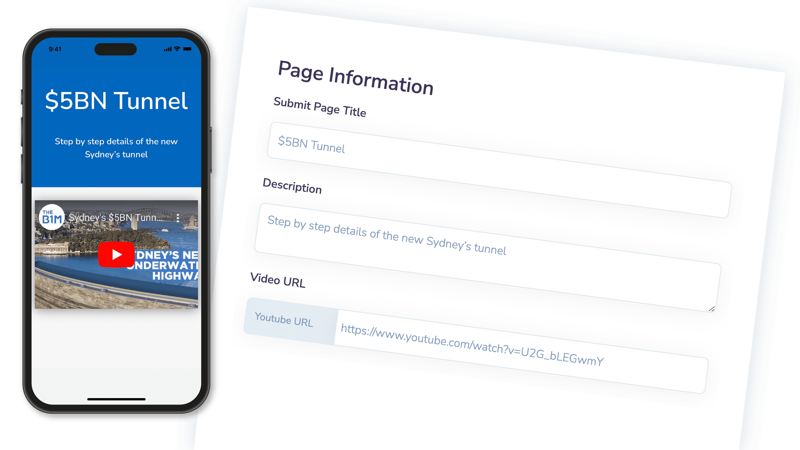Click the video options menu icon

coord(178,217)
